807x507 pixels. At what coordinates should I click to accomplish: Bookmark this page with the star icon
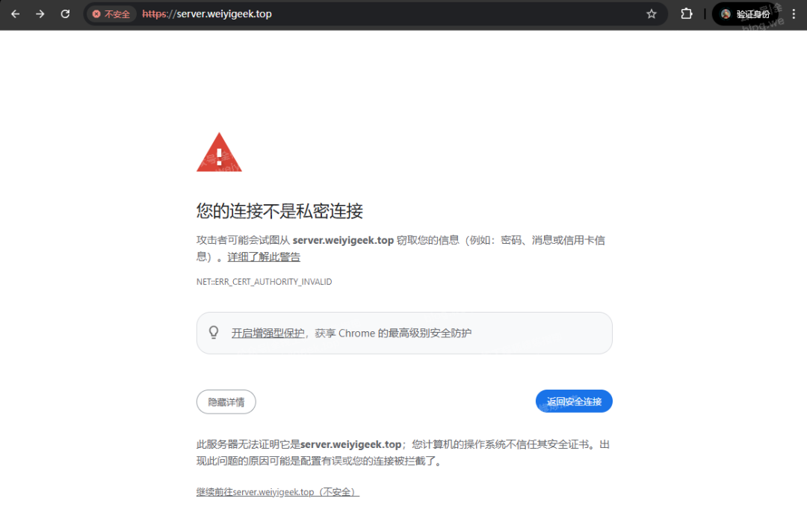[x=652, y=13]
